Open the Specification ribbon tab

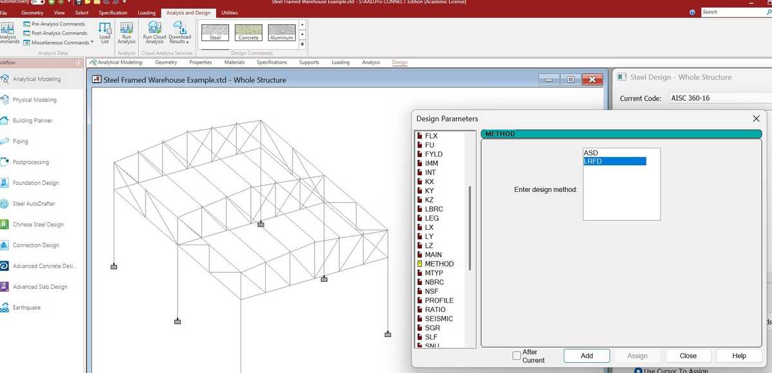[113, 13]
